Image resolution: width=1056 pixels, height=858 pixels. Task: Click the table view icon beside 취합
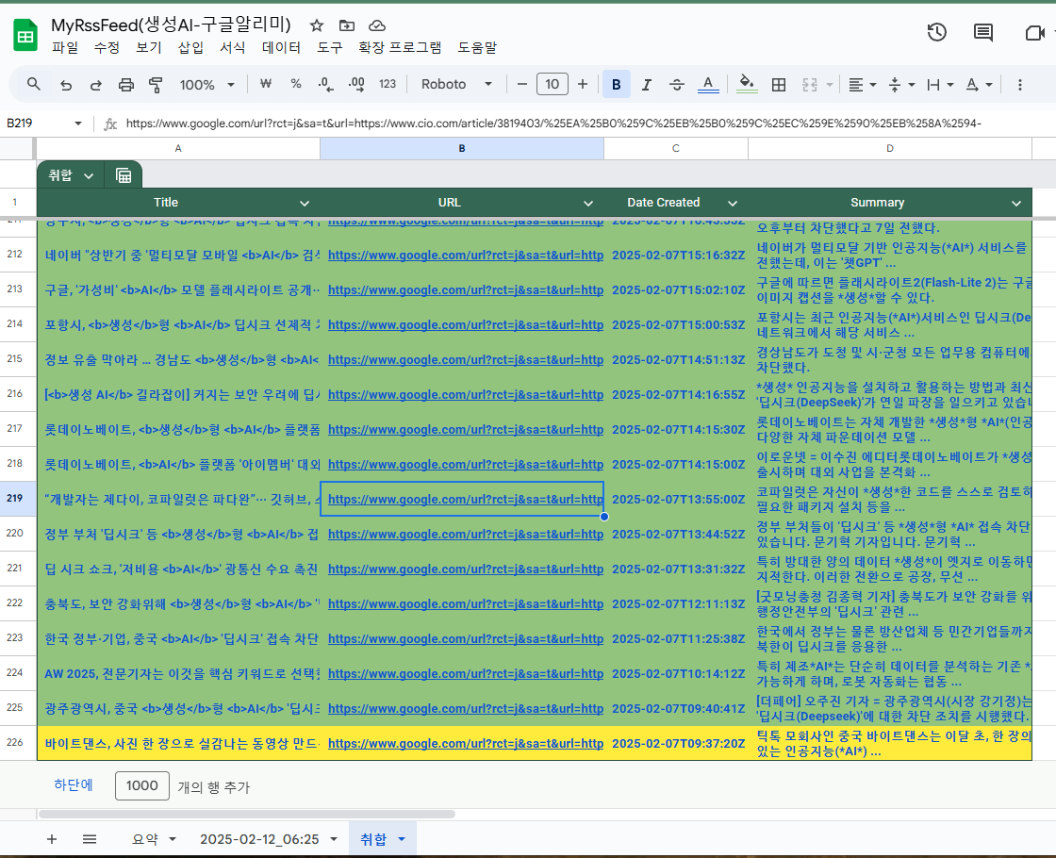(124, 175)
